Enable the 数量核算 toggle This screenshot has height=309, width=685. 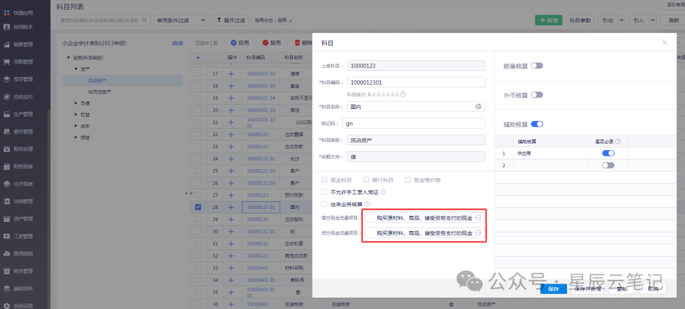click(x=537, y=65)
